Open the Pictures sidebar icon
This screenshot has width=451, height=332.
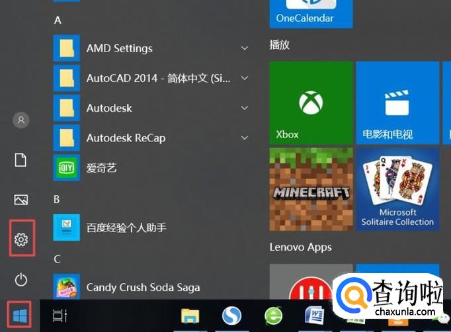(x=21, y=199)
